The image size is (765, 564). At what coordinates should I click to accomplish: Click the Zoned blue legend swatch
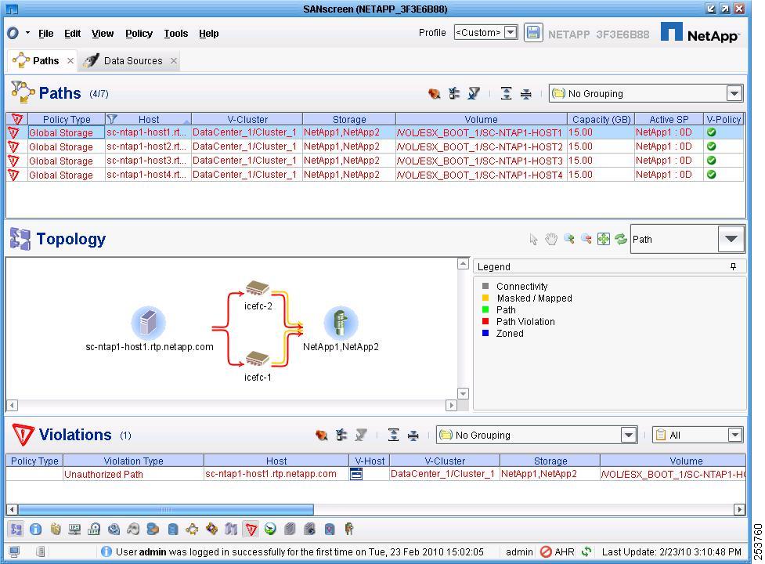point(485,333)
